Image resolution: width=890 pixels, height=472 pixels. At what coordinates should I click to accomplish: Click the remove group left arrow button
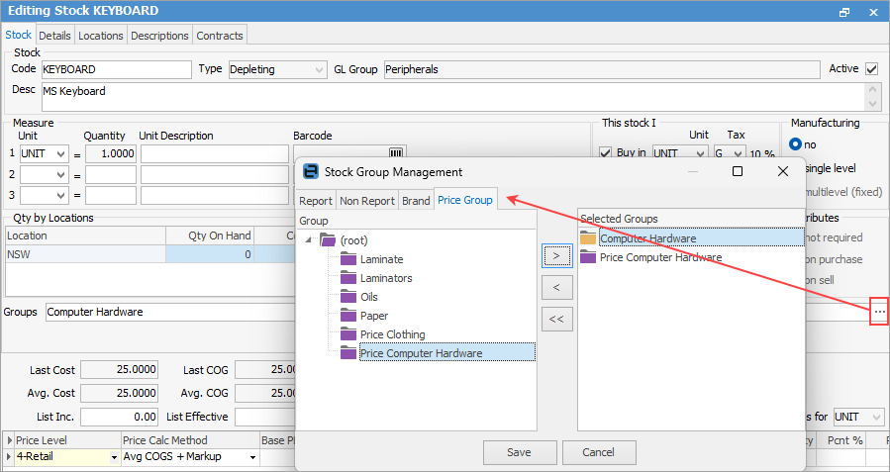click(x=556, y=288)
